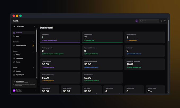Image resolution: width=180 pixels, height=108 pixels.
Task: Click the lock icon under Artists Portion Balance
Action: coord(85,67)
